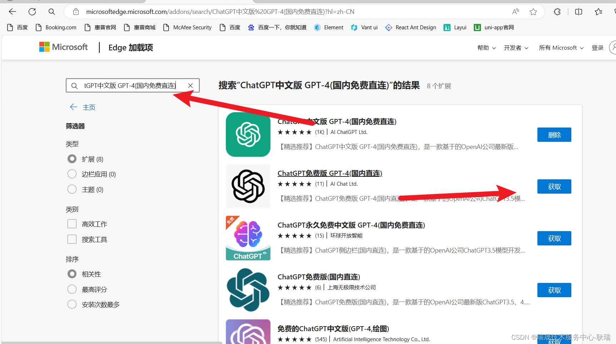Reload the page with the refresh icon
The height and width of the screenshot is (344, 616).
coord(32,12)
